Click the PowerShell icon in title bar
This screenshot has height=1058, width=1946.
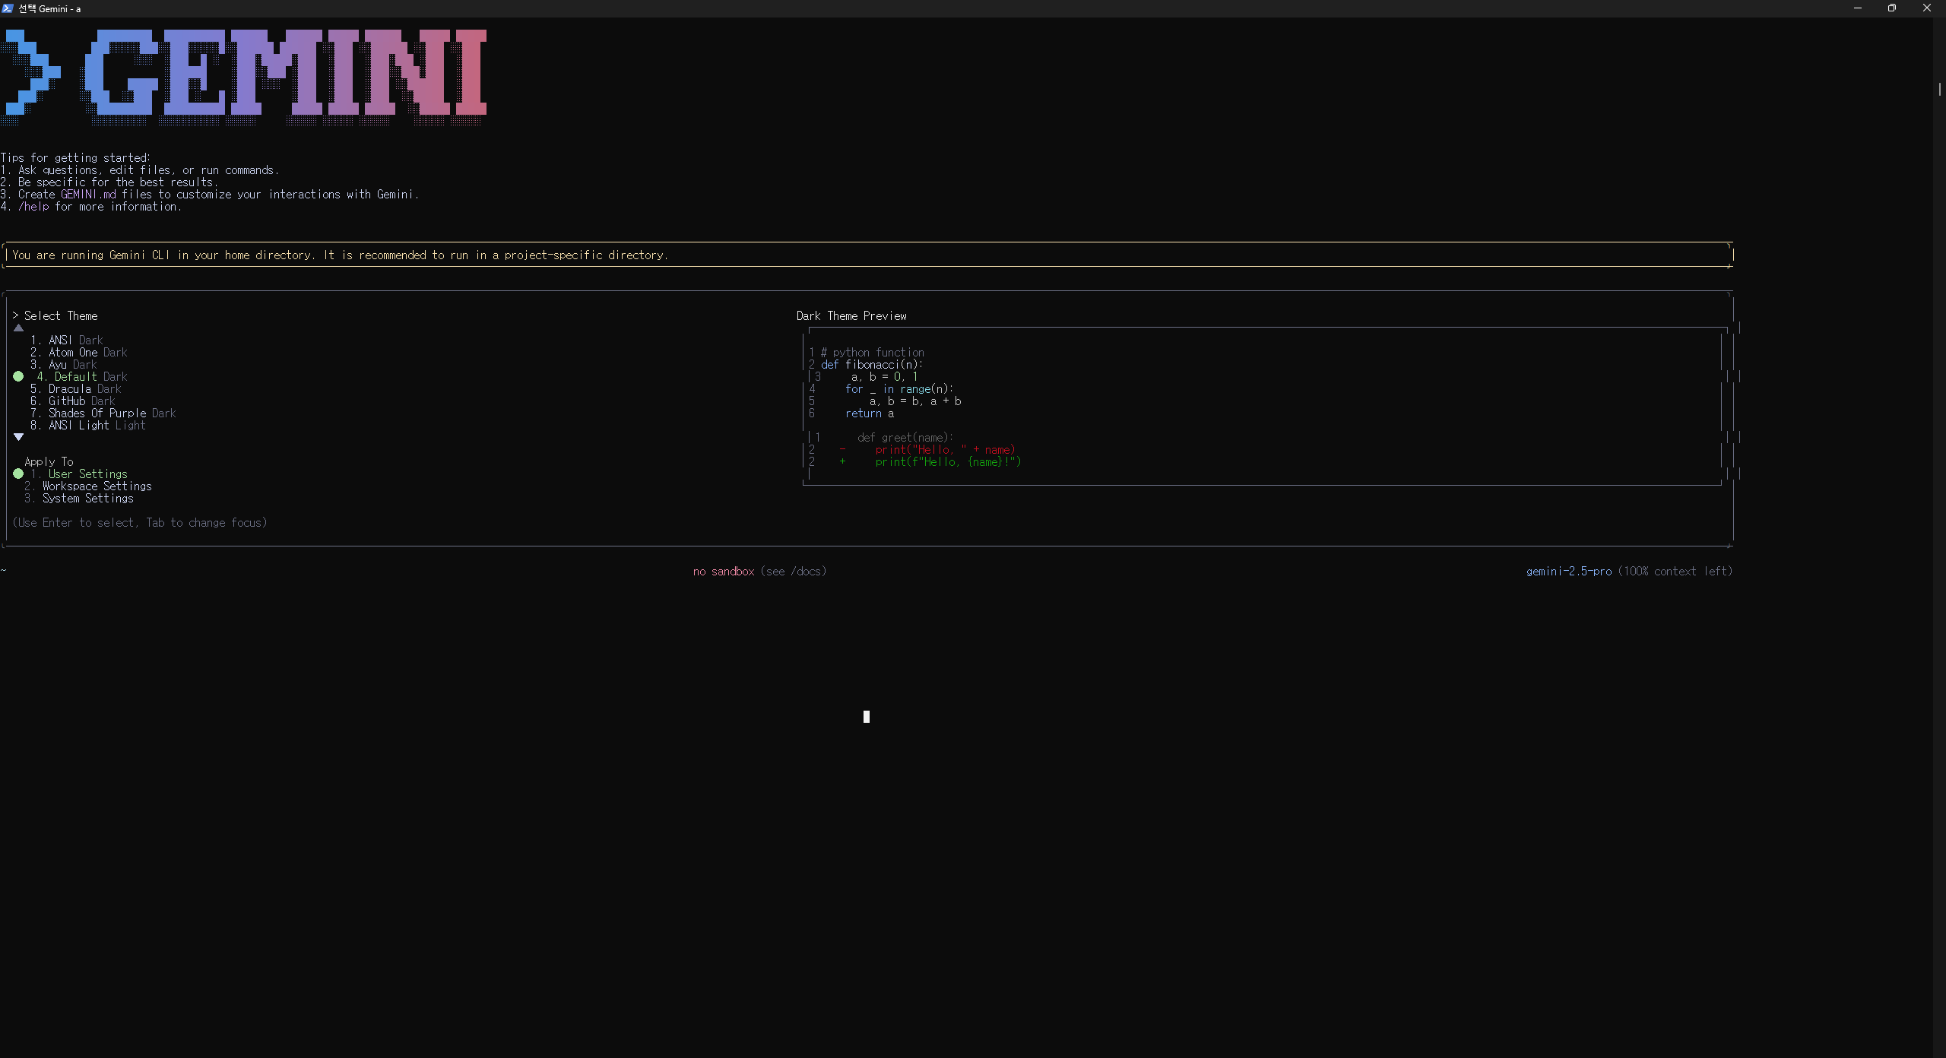coord(8,8)
